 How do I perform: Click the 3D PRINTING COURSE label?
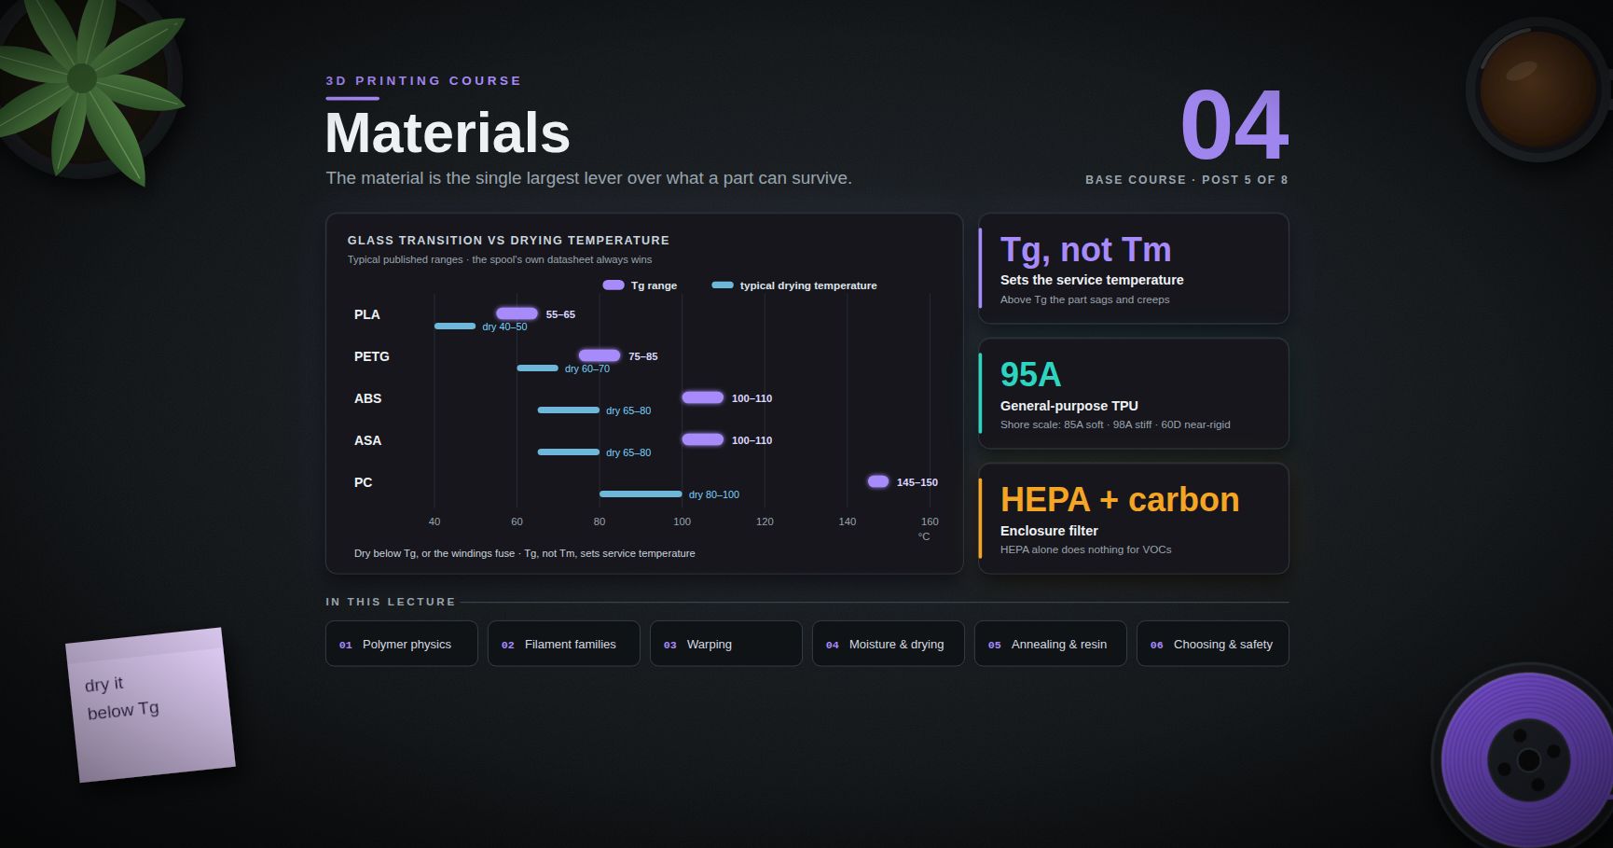coord(423,81)
